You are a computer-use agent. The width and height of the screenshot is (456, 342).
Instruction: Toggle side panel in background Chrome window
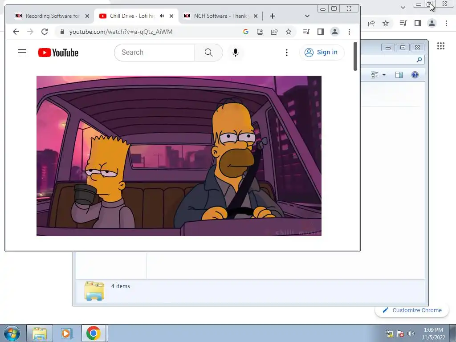[418, 23]
